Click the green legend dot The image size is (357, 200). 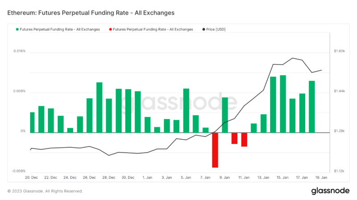tap(17, 29)
